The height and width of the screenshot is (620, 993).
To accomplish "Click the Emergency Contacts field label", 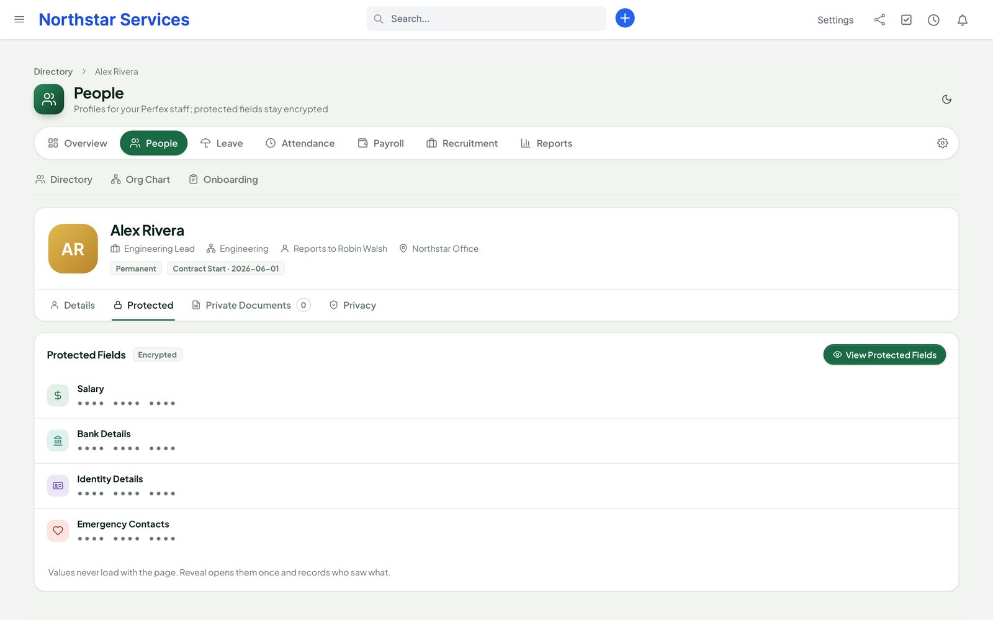I will (x=123, y=525).
